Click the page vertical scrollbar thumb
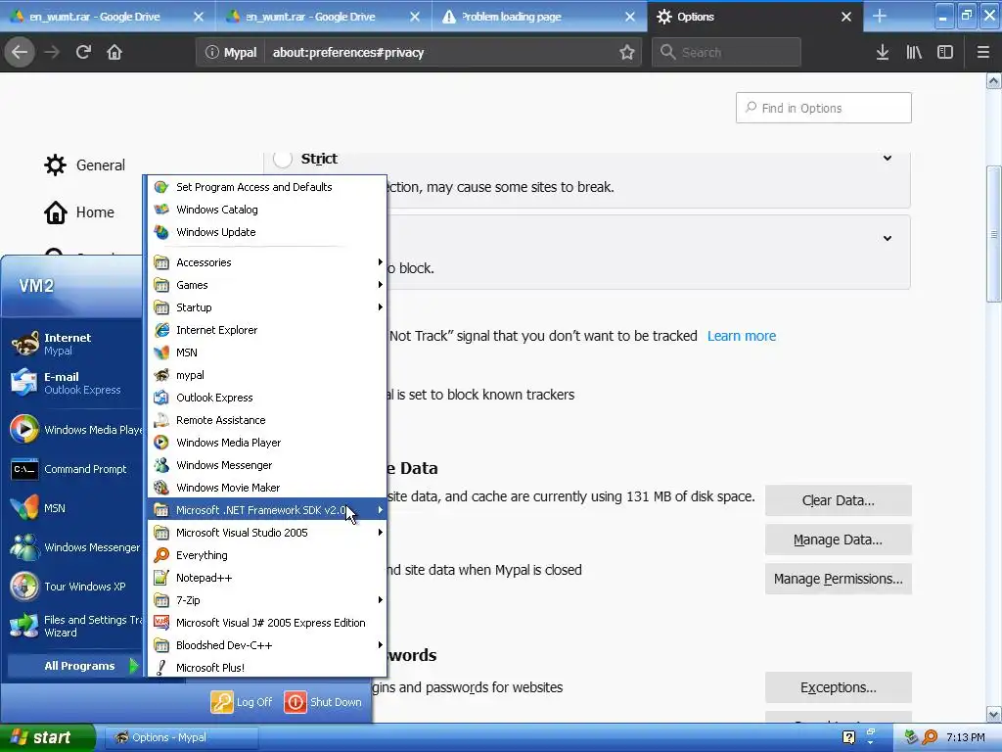This screenshot has height=752, width=1002. (993, 233)
